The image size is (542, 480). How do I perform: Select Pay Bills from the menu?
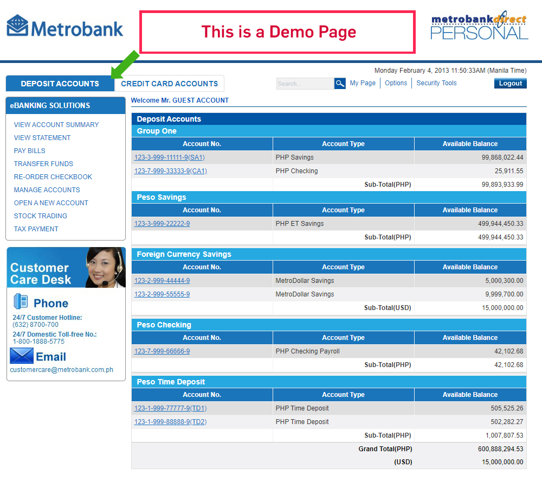tap(29, 150)
